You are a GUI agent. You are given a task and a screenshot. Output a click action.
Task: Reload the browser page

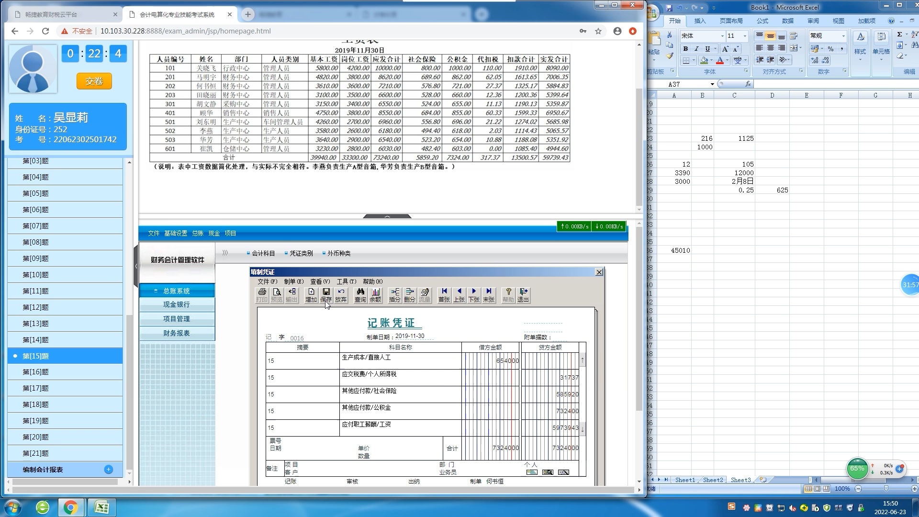(x=45, y=31)
